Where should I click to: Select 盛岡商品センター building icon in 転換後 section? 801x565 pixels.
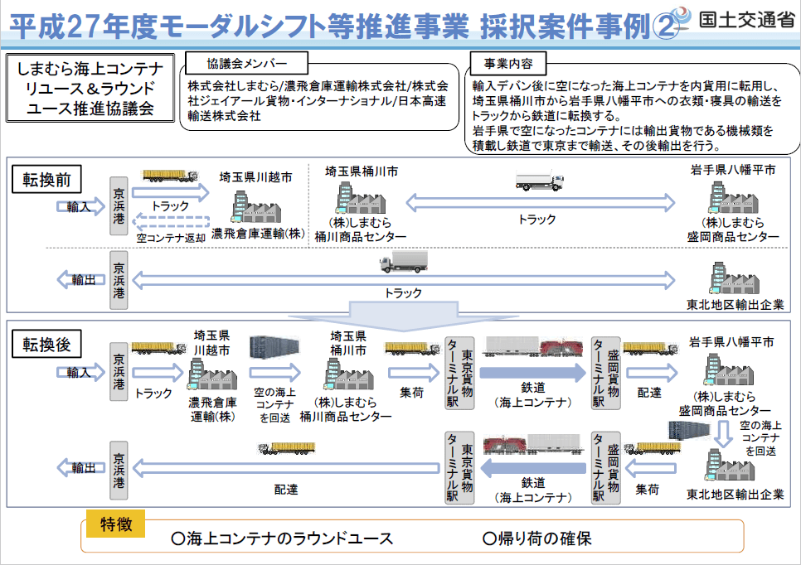coord(730,370)
